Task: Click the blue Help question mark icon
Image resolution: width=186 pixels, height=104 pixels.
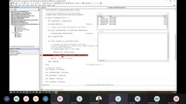Action: pyautogui.click(x=83, y=3)
